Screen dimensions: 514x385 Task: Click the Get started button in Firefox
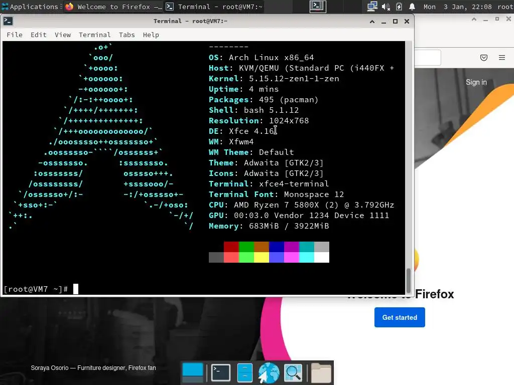[400, 317]
